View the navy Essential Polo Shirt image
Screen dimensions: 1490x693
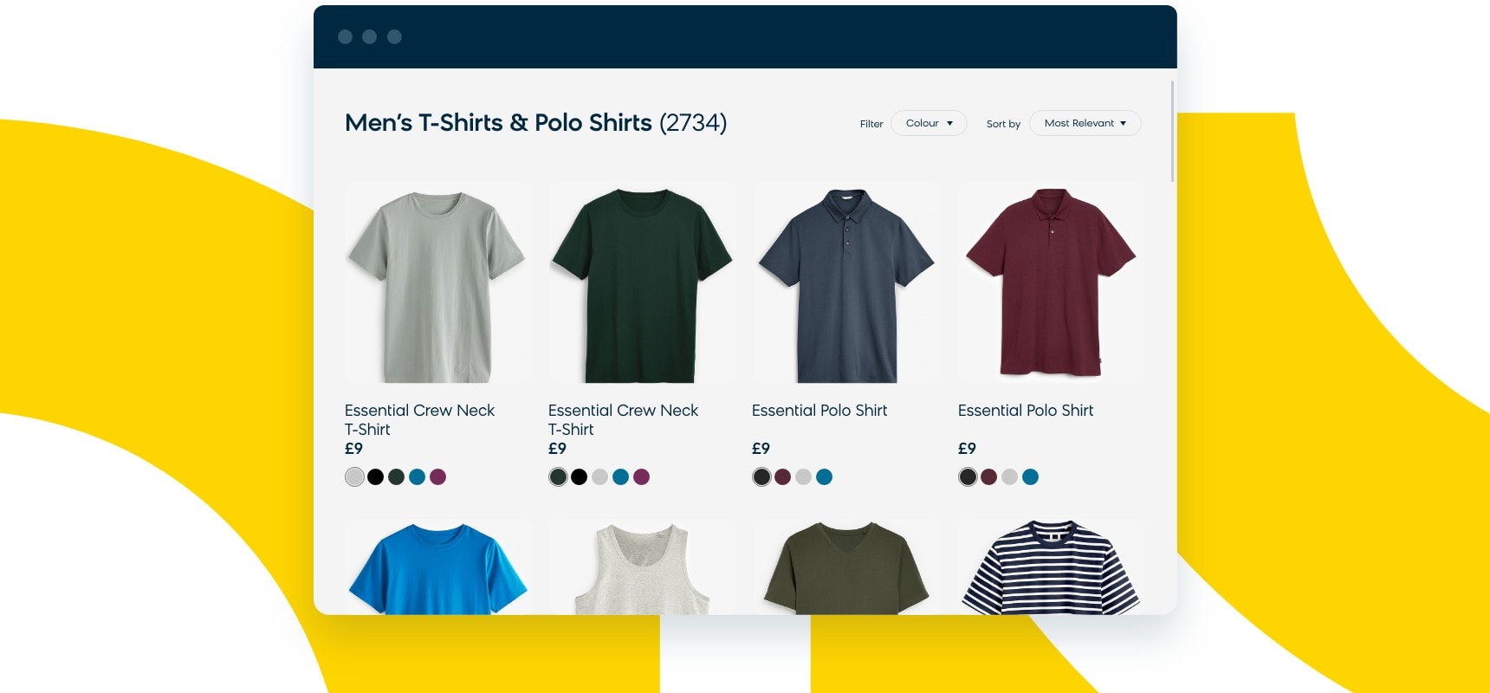click(846, 283)
